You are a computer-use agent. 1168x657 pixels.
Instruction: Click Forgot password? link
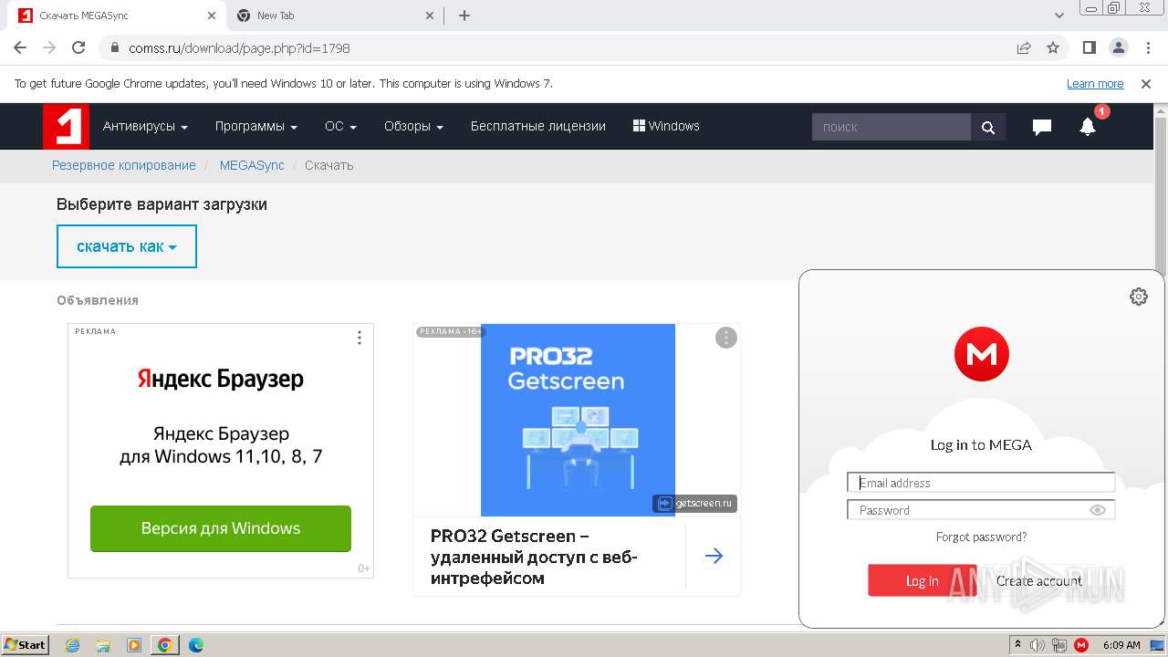pos(981,537)
